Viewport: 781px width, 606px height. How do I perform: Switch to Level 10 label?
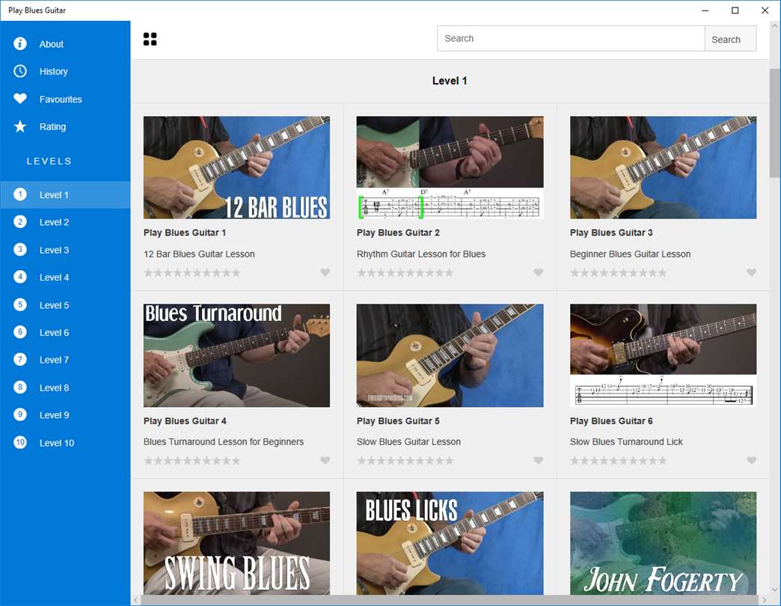[57, 443]
